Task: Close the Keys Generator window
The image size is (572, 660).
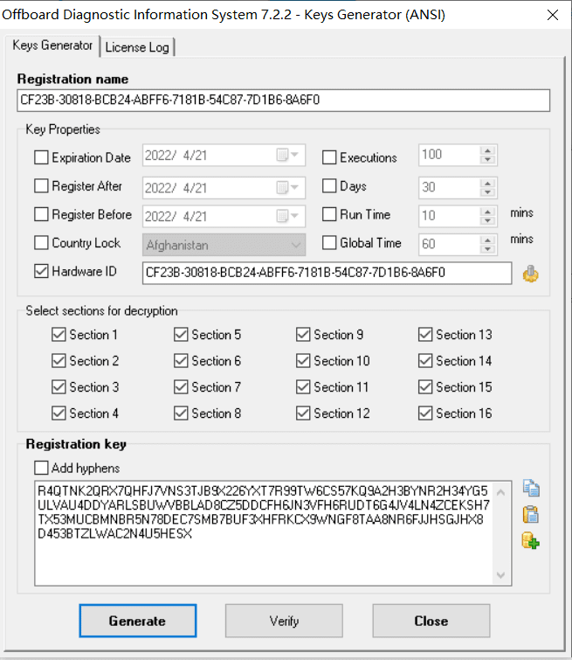Action: [552, 15]
